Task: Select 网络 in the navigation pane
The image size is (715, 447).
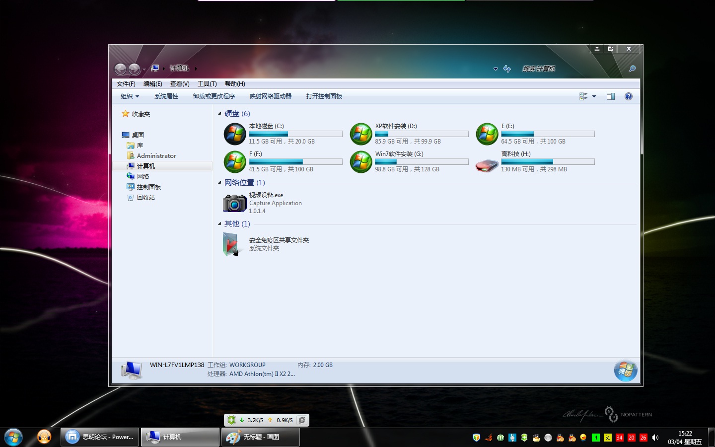Action: point(143,177)
